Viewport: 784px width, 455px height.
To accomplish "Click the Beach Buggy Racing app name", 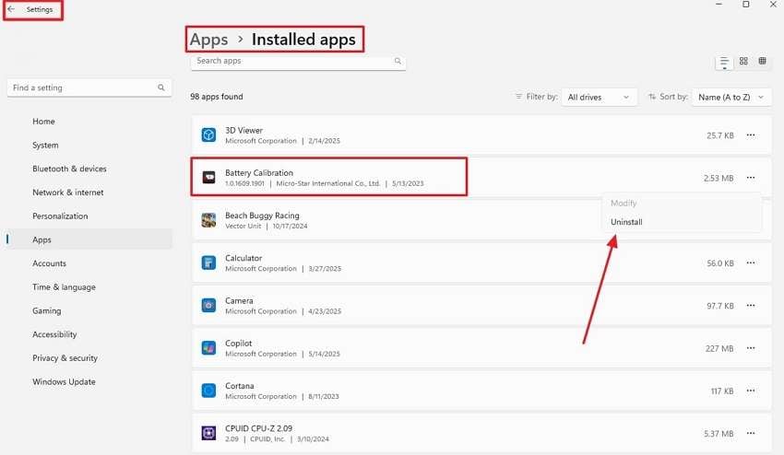I will [x=262, y=216].
